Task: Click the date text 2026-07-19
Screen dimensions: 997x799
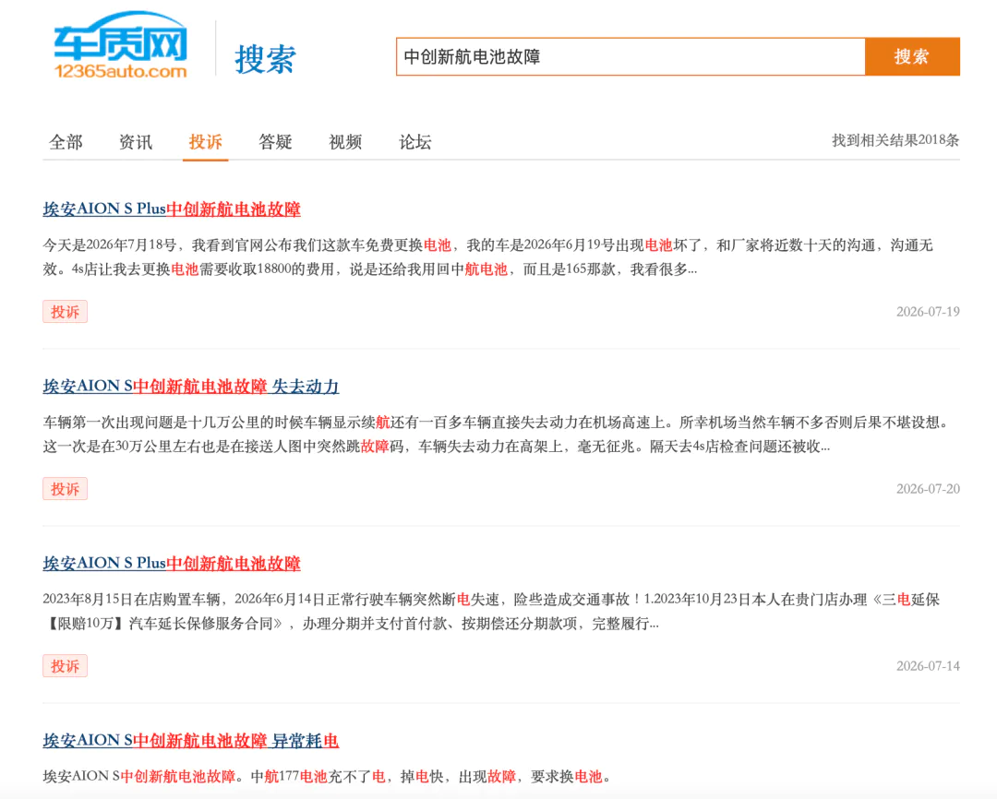Action: coord(928,312)
